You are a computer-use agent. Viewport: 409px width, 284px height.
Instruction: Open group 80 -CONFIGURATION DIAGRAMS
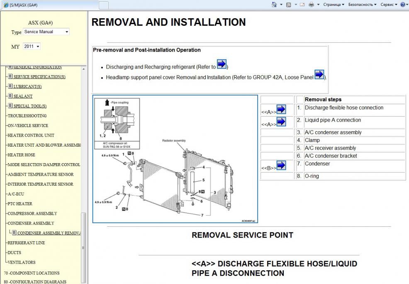[x=35, y=282]
